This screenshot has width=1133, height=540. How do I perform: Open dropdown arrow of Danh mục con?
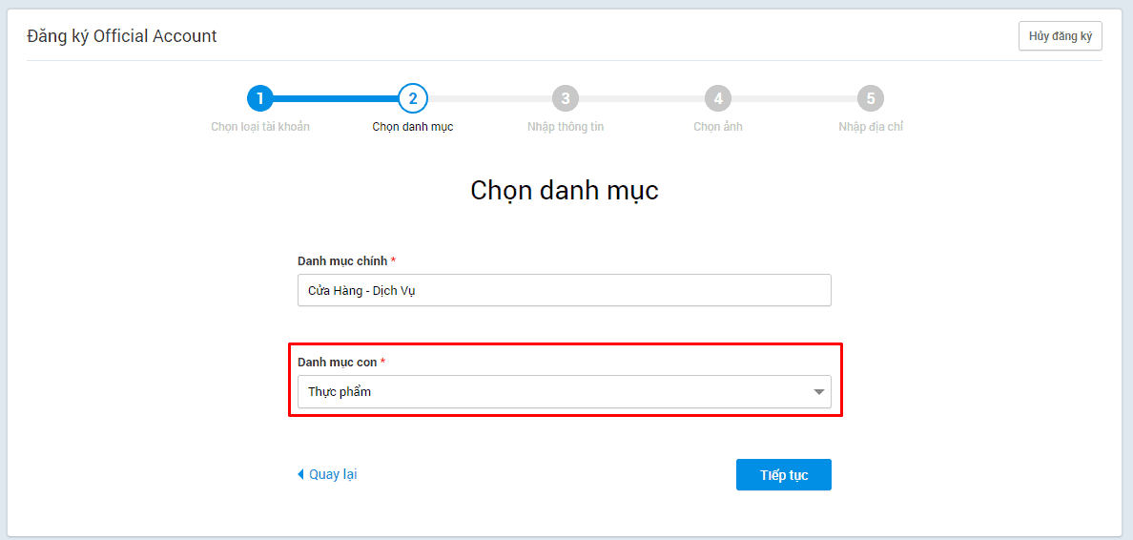click(x=818, y=392)
